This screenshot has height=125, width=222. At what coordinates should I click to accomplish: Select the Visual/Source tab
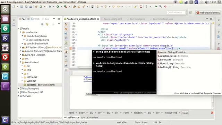click(x=72, y=117)
